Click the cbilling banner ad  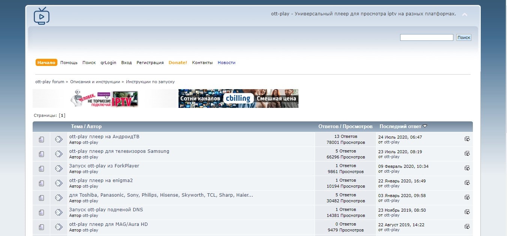pos(238,99)
